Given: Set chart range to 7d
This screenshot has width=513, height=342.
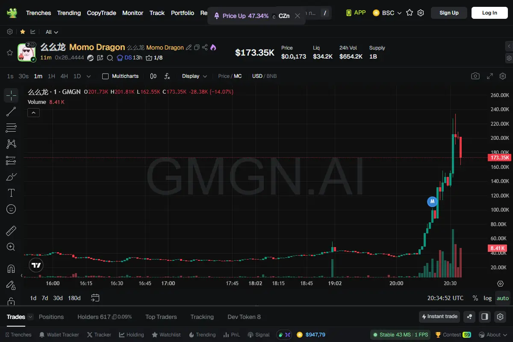Looking at the screenshot, I should [x=44, y=298].
